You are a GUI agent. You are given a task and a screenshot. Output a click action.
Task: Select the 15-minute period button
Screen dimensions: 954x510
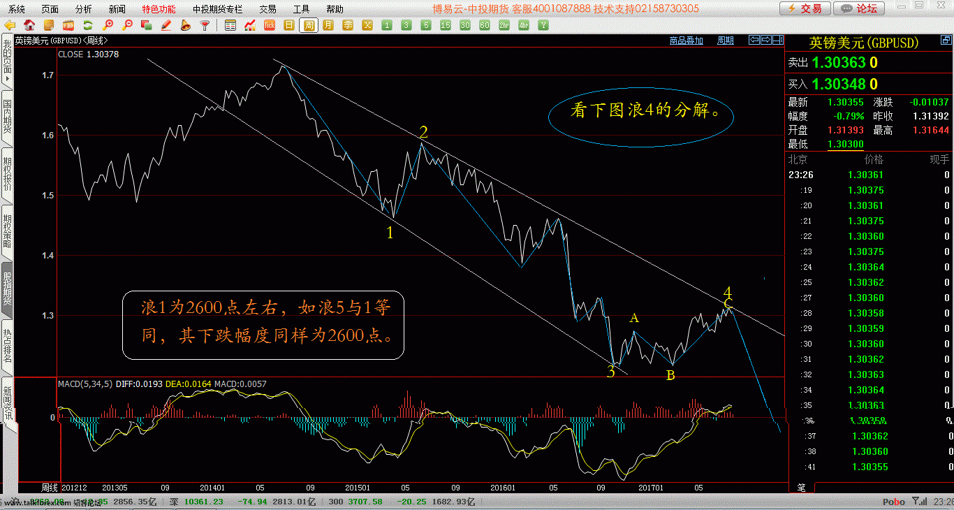point(446,25)
